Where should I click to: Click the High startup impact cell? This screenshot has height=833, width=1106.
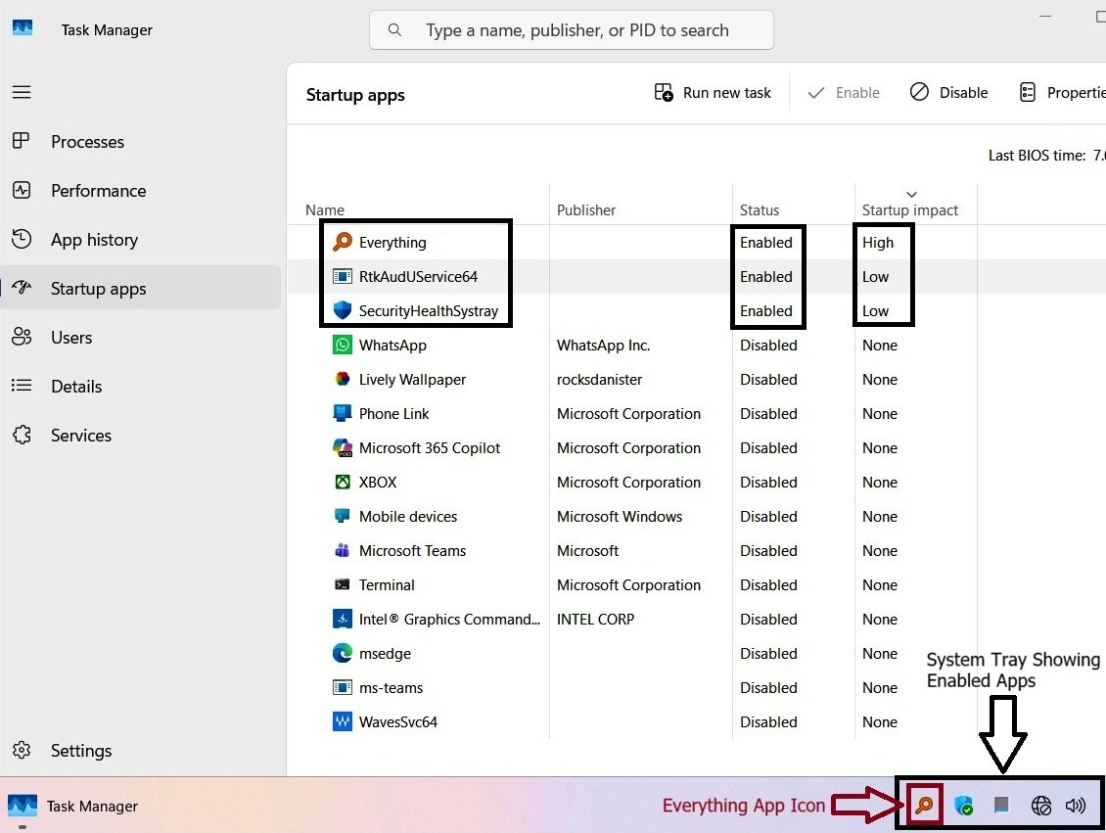coord(878,242)
